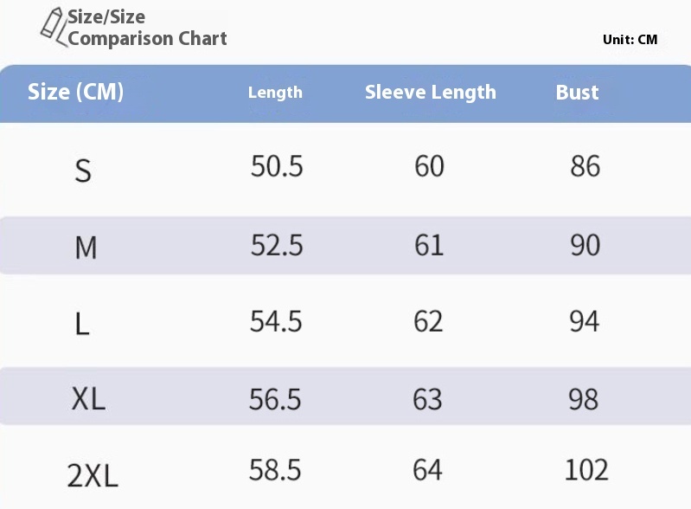Screen dimensions: 691x509
Task: Select the bust value 90
Action: pos(585,245)
